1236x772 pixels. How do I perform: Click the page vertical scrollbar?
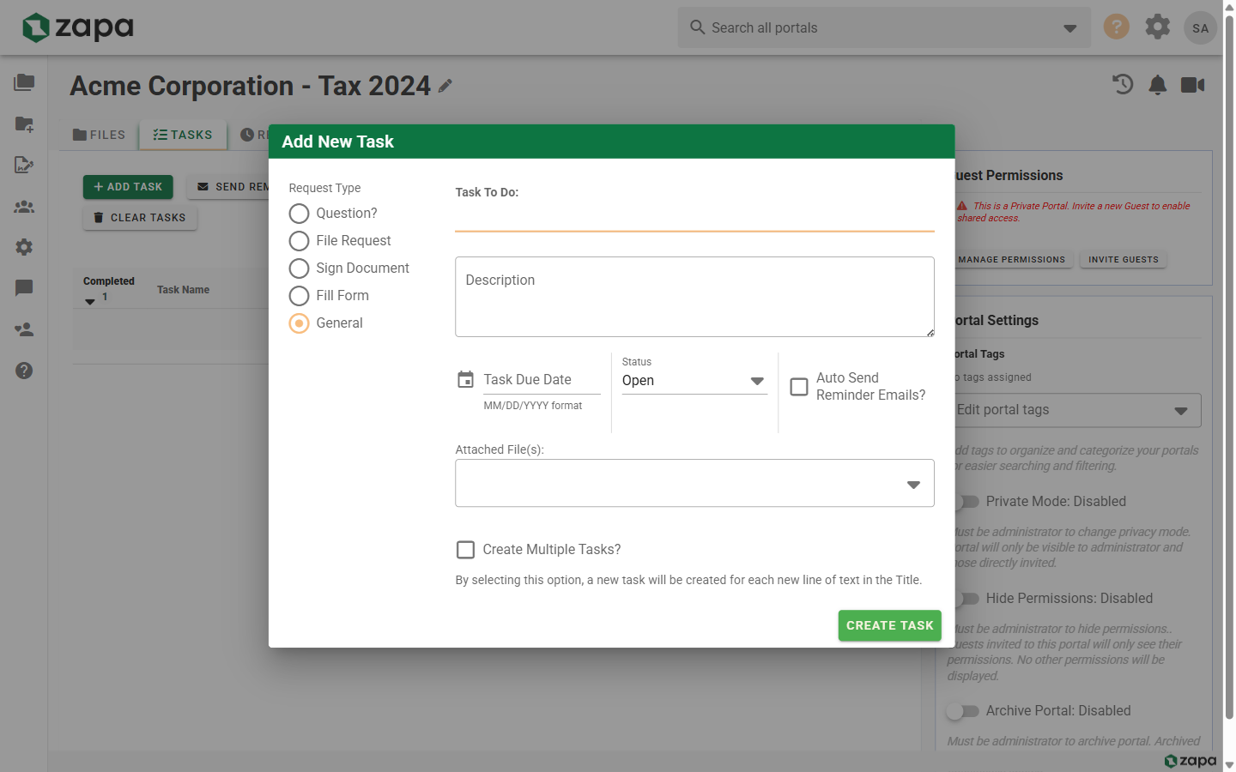point(1229,369)
